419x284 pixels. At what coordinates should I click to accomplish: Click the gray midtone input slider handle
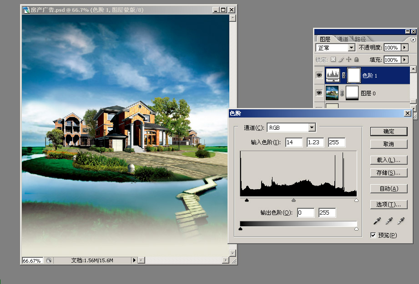point(293,200)
